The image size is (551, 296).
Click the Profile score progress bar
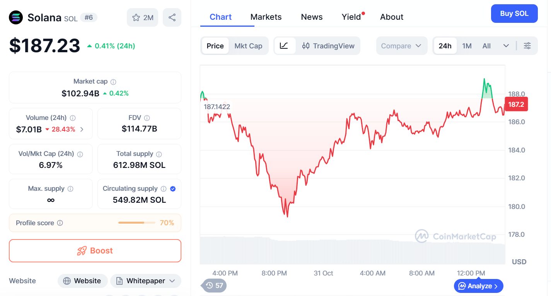[136, 223]
